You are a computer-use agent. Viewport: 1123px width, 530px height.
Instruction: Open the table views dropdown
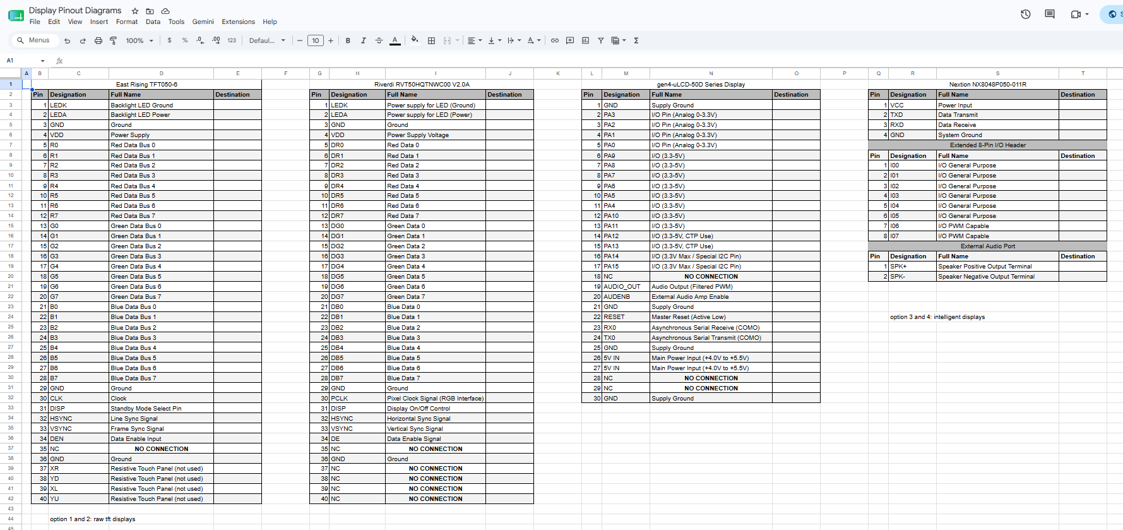click(619, 40)
